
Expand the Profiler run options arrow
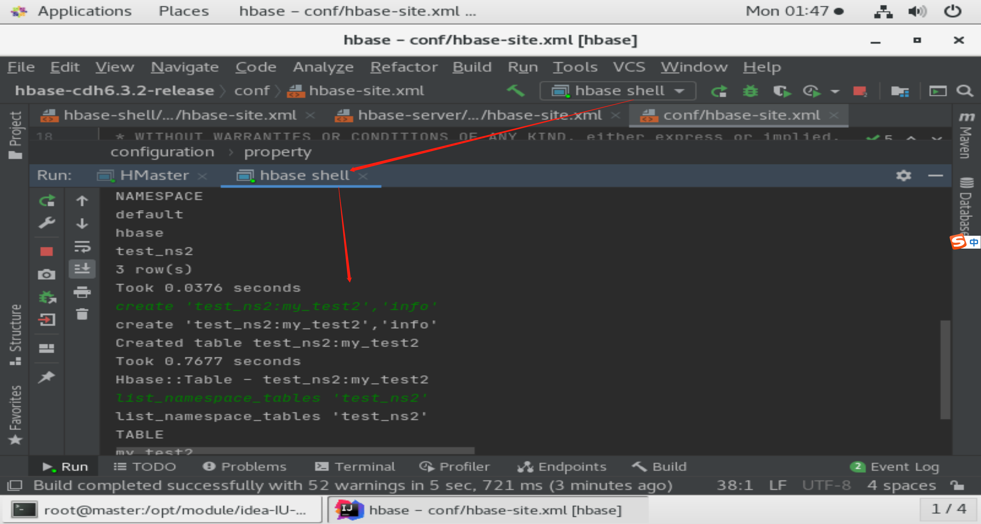pyautogui.click(x=835, y=91)
